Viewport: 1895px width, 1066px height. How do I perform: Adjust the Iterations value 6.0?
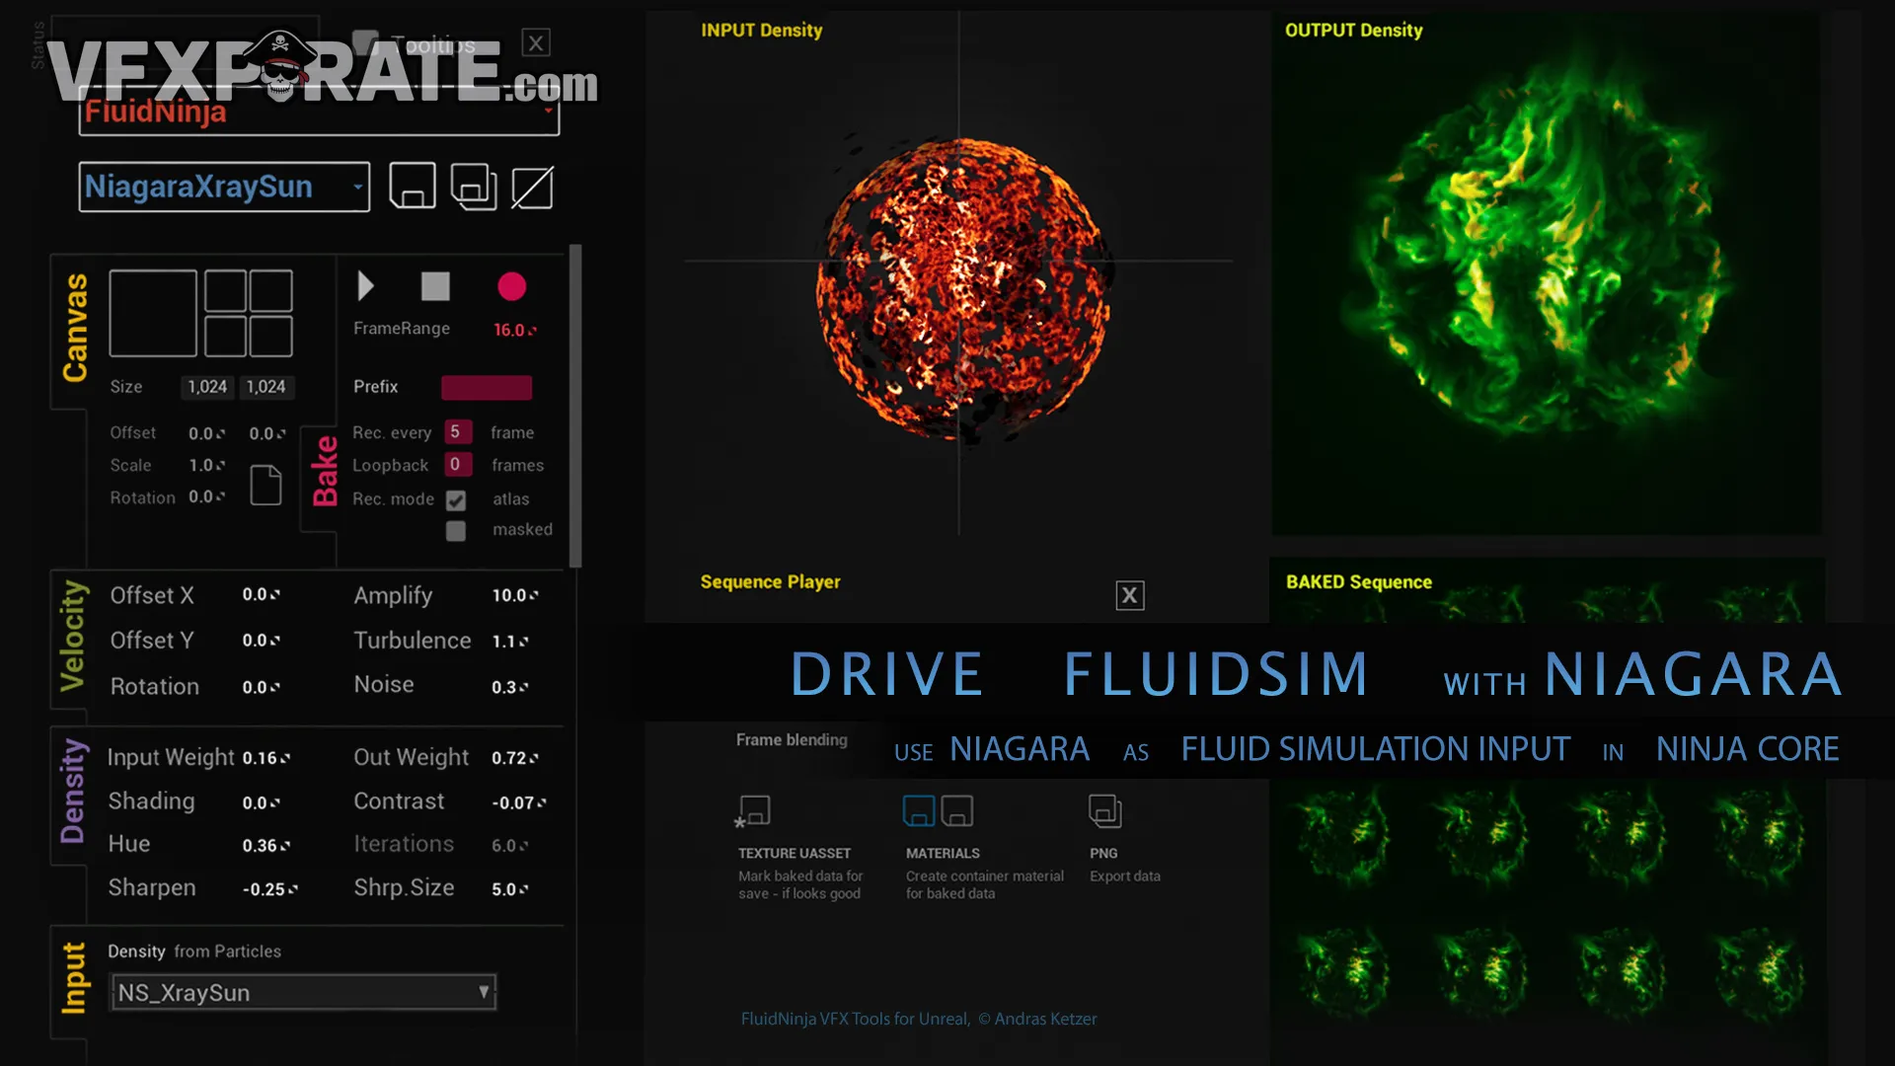(x=510, y=846)
